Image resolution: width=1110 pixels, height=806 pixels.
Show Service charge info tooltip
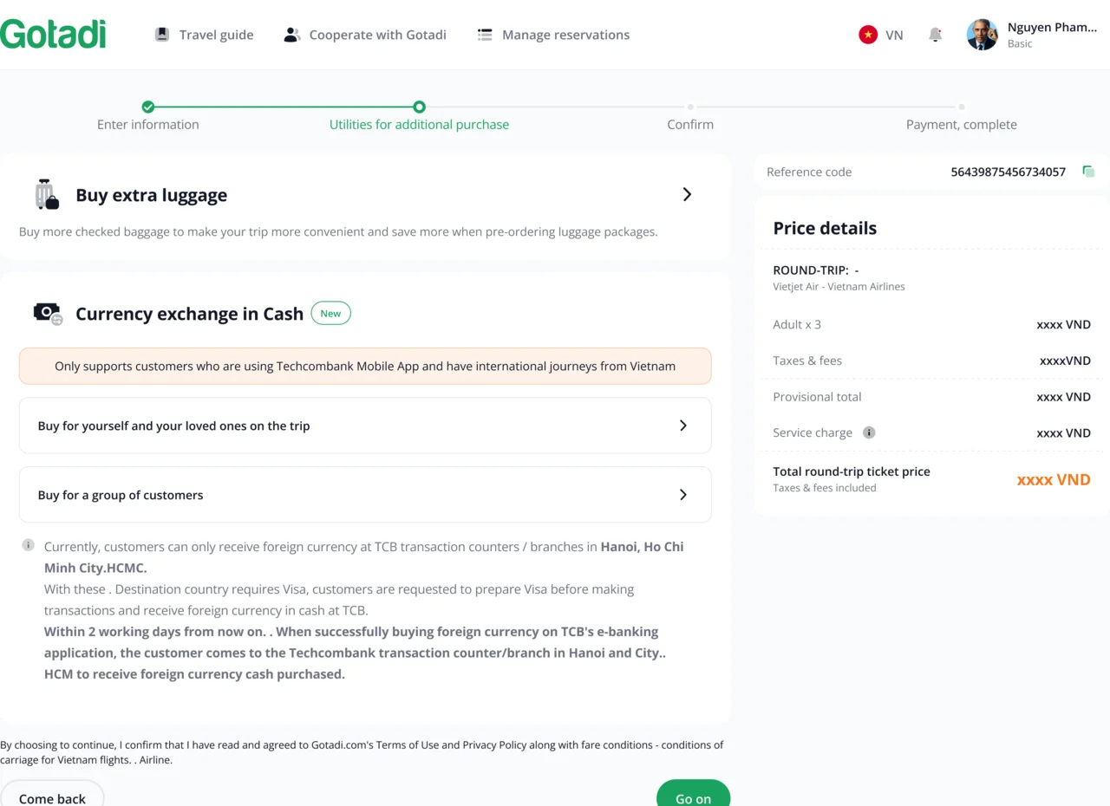tap(869, 432)
